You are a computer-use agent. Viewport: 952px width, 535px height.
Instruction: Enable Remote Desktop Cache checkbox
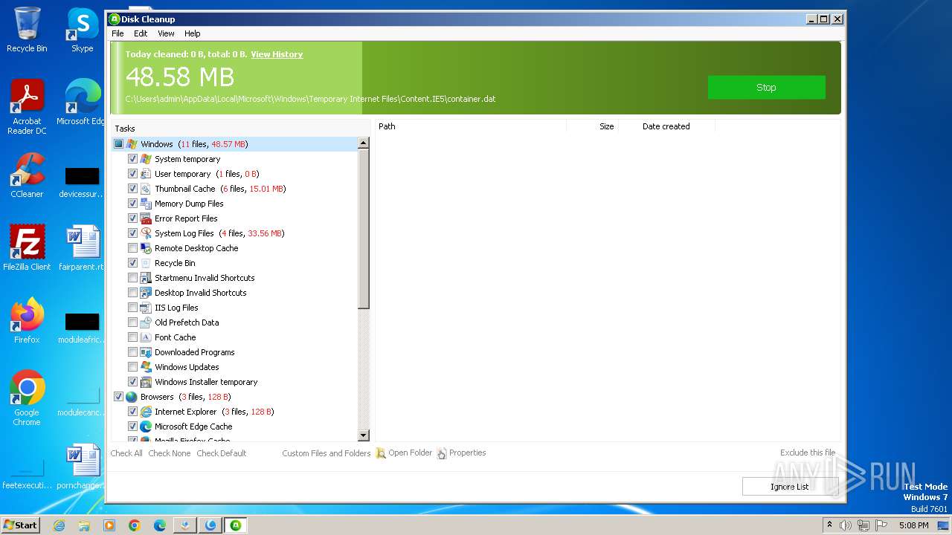point(132,248)
